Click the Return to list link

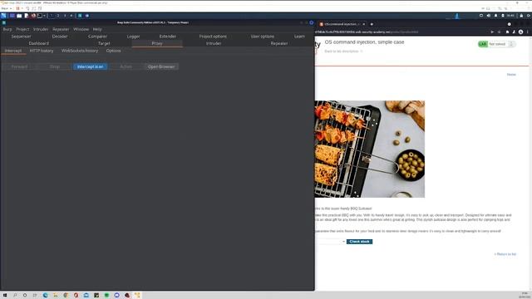click(505, 254)
